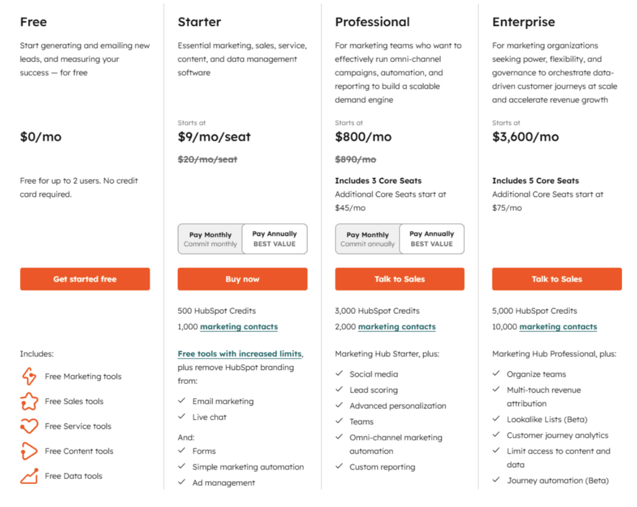
Task: Select Pay Annually for Starter plan
Action: [274, 239]
